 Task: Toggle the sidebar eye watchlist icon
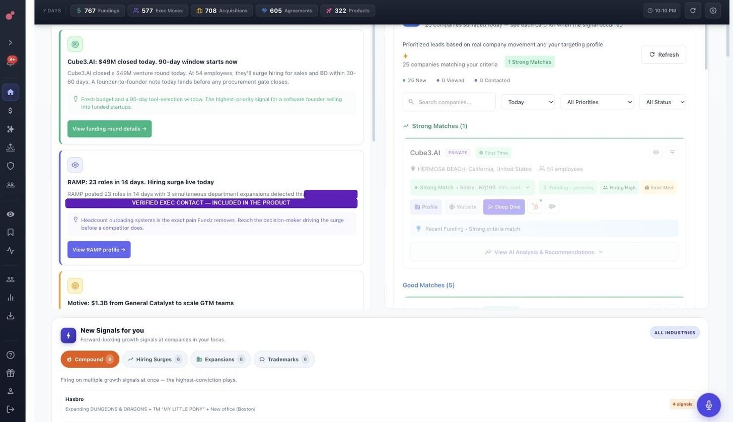tap(10, 214)
